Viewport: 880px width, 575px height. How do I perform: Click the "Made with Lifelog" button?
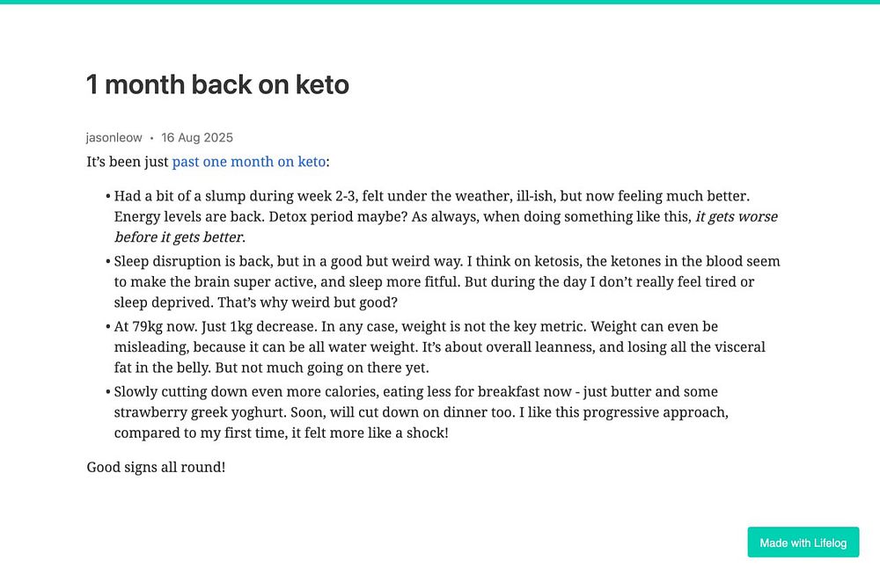click(x=803, y=542)
